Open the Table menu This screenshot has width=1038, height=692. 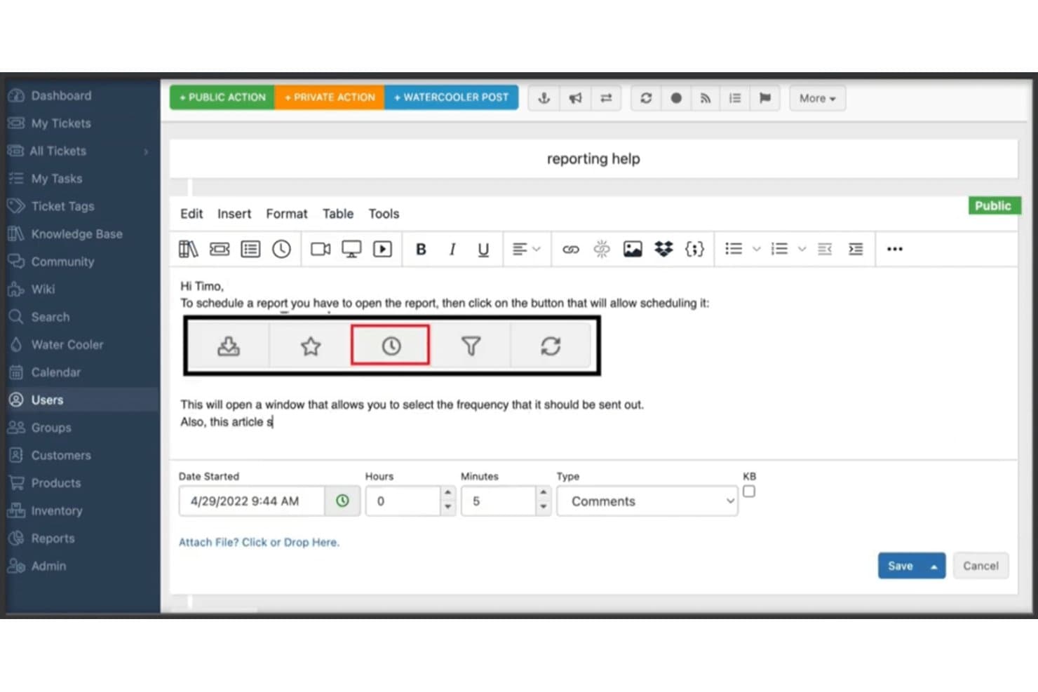pyautogui.click(x=338, y=214)
